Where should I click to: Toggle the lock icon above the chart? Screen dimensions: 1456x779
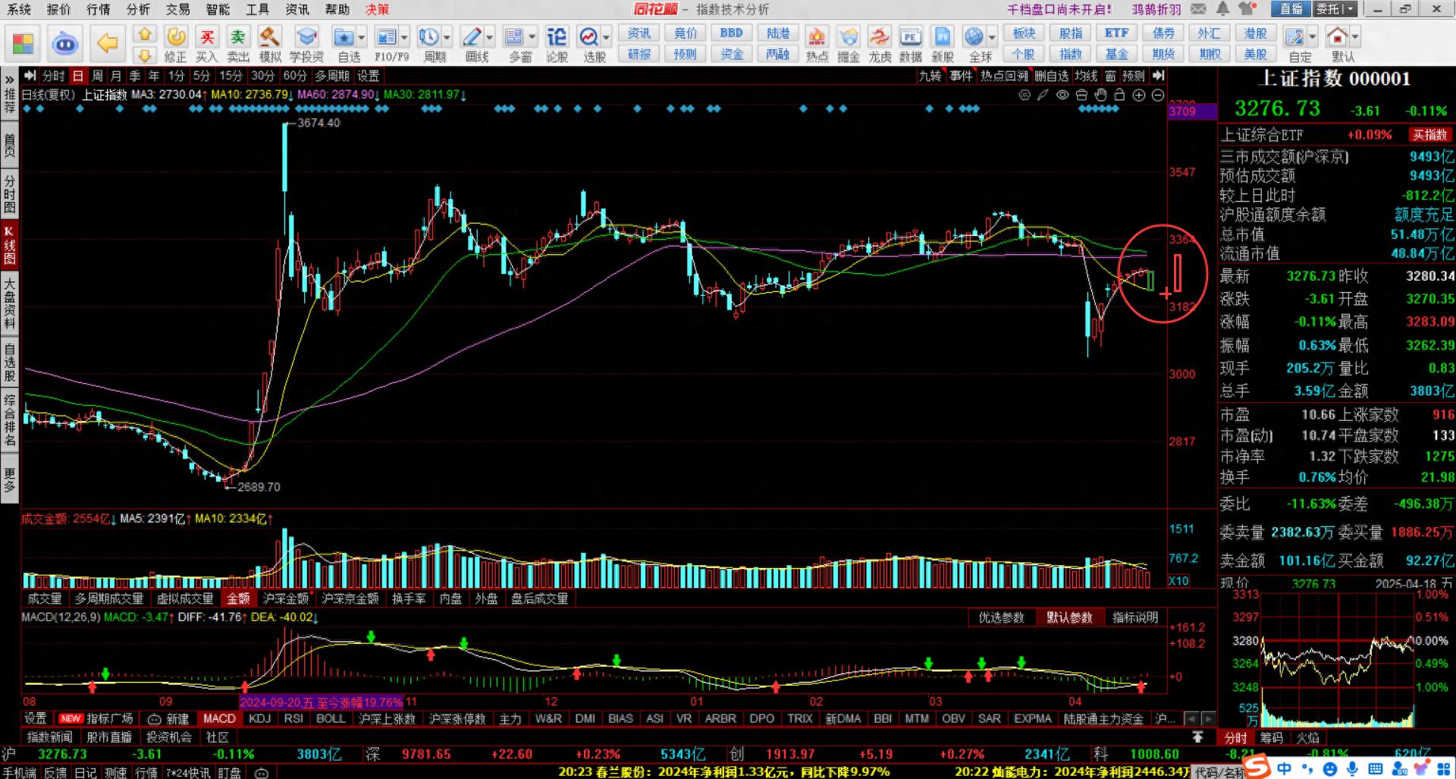1119,95
